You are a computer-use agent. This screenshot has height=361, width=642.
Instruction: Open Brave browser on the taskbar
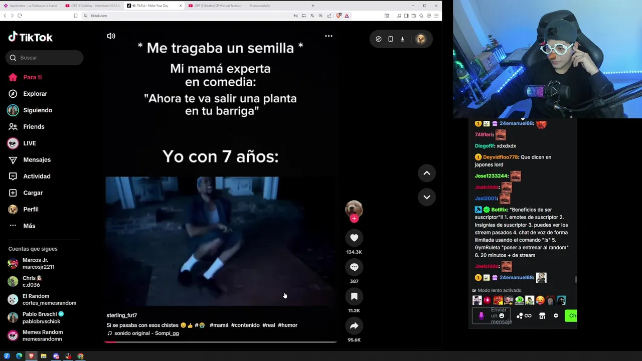tap(31, 356)
